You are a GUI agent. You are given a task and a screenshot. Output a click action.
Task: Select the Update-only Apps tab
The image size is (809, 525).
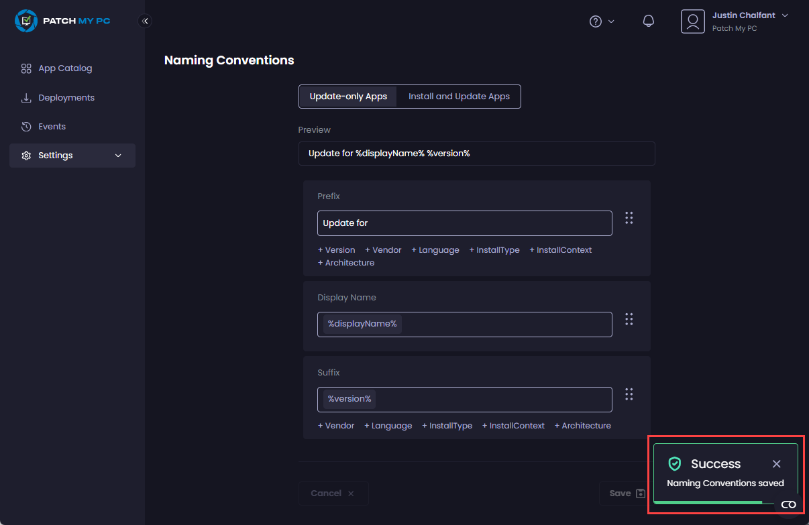point(347,96)
